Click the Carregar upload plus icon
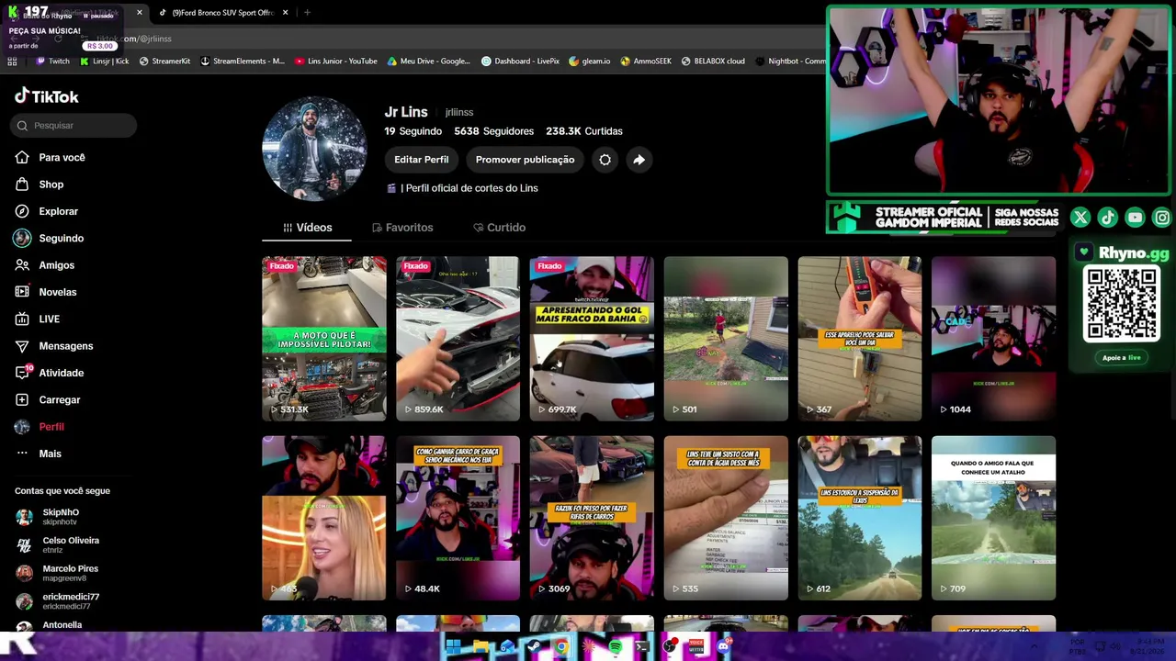The image size is (1176, 661). coord(22,400)
